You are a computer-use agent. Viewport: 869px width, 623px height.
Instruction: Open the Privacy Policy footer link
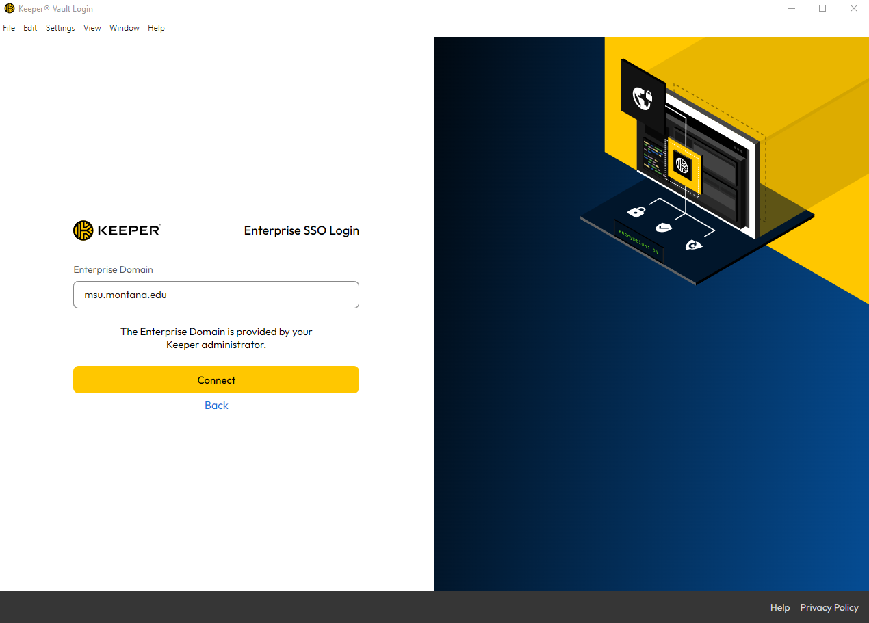pos(829,607)
